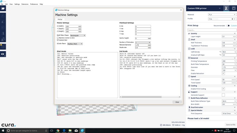The image size is (237, 133).
Task: Open the Profile Fine dropdown
Action: (x=222, y=19)
